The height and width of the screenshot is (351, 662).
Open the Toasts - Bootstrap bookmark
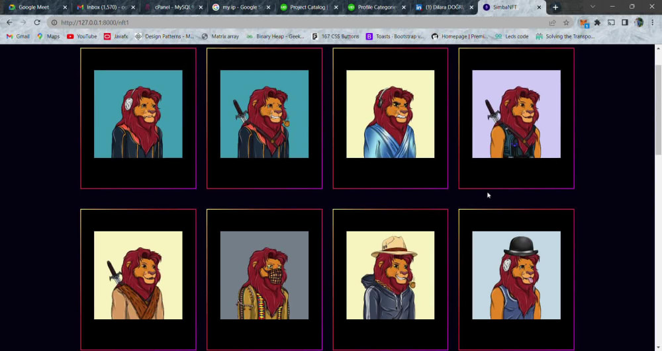tap(395, 36)
